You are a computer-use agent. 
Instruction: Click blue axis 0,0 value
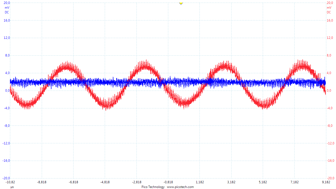pos(7,91)
